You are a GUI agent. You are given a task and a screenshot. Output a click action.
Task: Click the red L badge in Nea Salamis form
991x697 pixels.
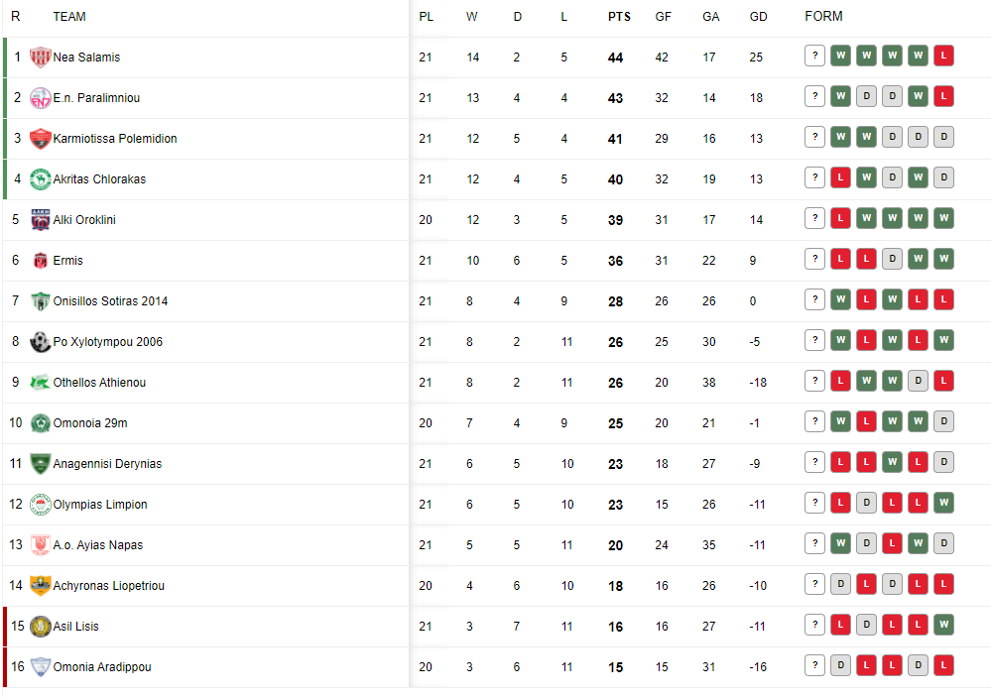point(943,56)
